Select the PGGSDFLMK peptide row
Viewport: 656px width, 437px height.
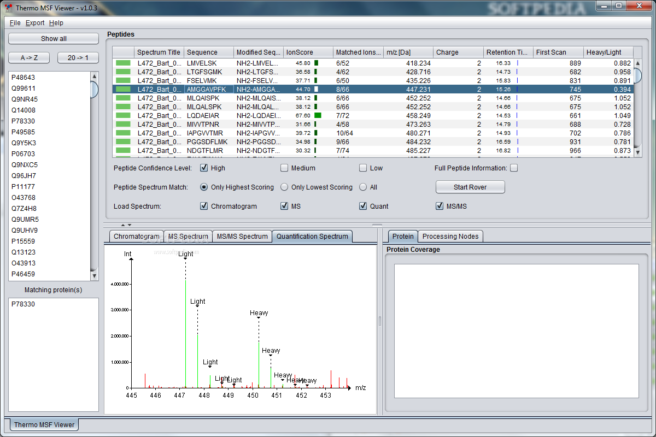click(x=373, y=141)
